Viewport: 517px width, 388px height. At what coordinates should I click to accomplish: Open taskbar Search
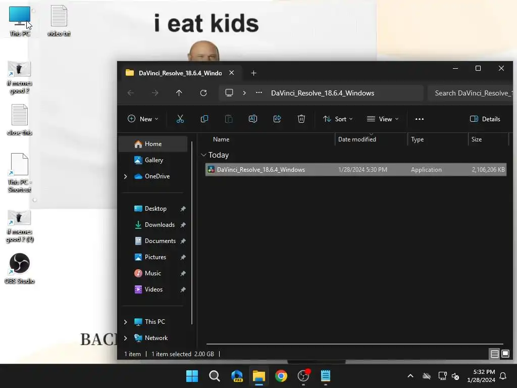pos(214,376)
